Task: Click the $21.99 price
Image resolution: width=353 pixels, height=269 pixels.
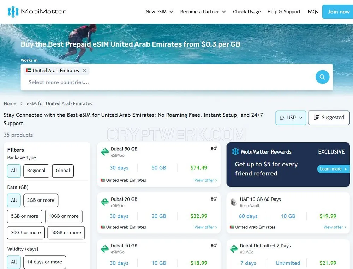Action: 328,263
